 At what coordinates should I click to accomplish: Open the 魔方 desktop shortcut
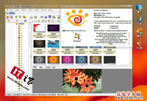click(139, 9)
